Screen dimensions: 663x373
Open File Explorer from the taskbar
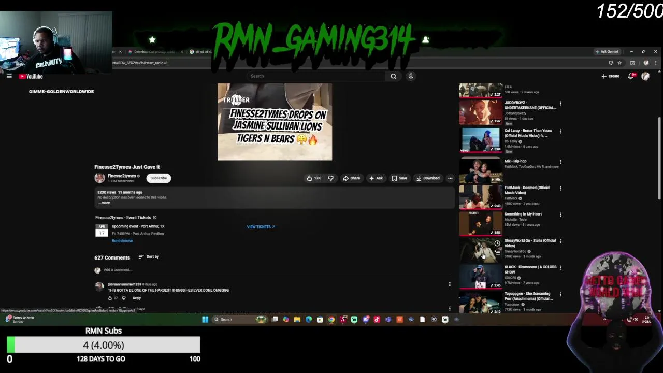click(x=297, y=320)
